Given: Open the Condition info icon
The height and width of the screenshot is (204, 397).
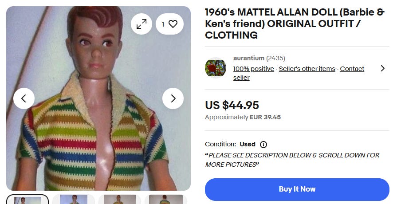Looking at the screenshot, I should [263, 144].
